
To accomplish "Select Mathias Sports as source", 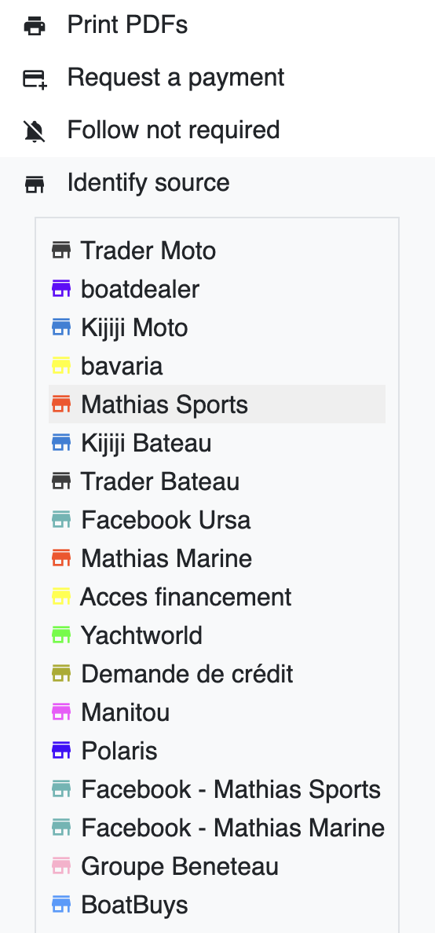I will click(x=217, y=404).
